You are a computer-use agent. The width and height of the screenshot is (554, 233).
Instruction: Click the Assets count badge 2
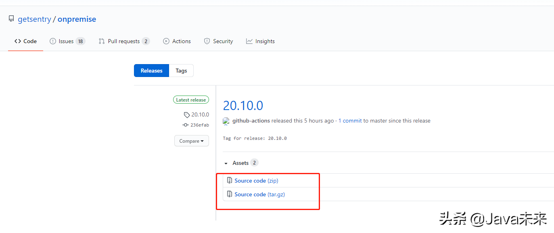coord(254,163)
